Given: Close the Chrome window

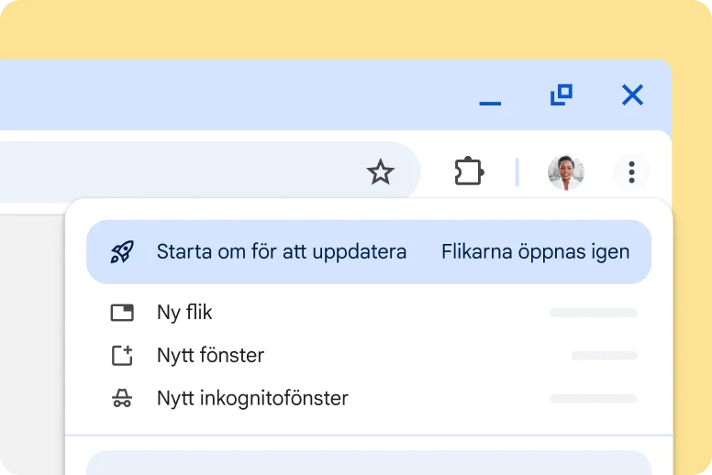Looking at the screenshot, I should click(632, 94).
